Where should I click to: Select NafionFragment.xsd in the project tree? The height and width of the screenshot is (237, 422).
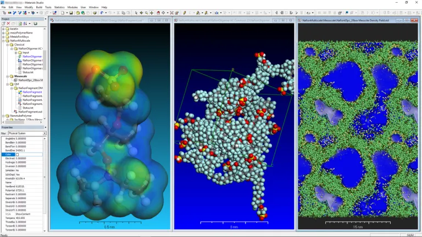point(31,111)
